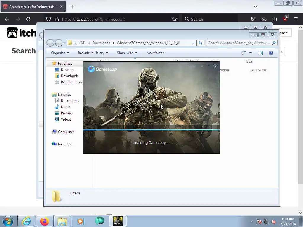The height and width of the screenshot is (227, 303).
Task: Click Explorer forward navigation button
Action: coord(59,43)
